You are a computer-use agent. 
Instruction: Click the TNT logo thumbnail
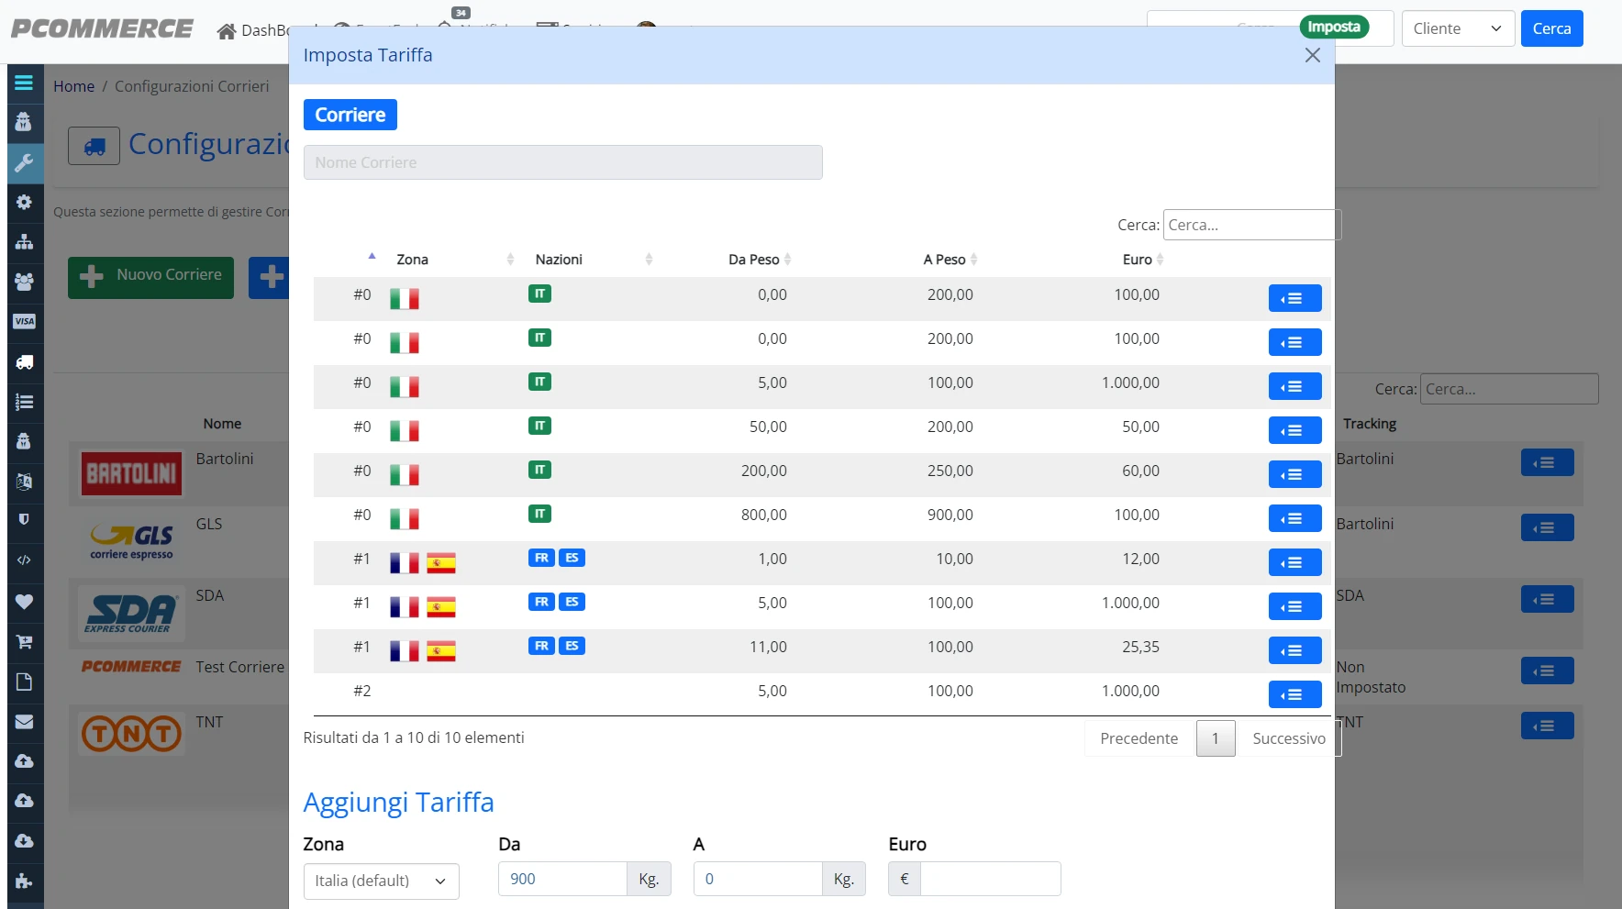pos(131,734)
